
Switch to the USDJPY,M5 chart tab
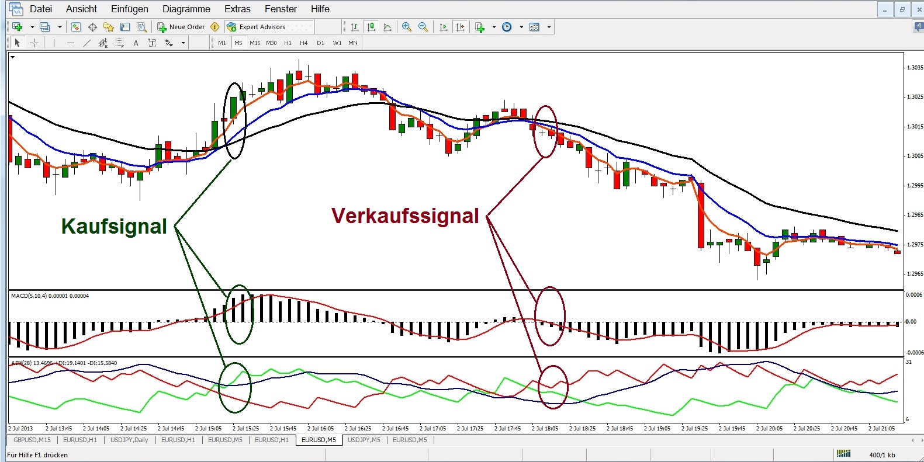[364, 440]
